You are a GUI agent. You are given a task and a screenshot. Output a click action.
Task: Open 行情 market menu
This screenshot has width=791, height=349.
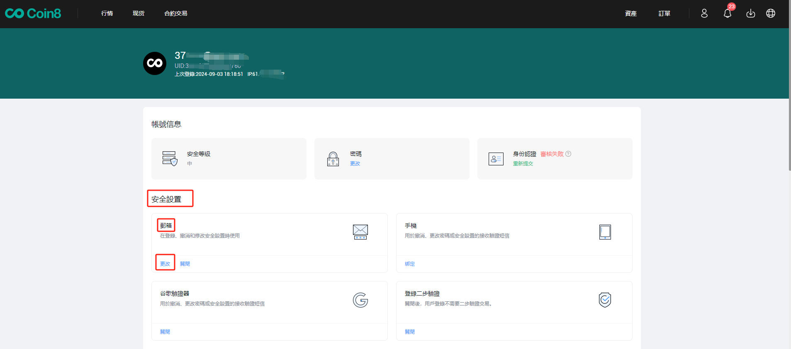click(107, 13)
